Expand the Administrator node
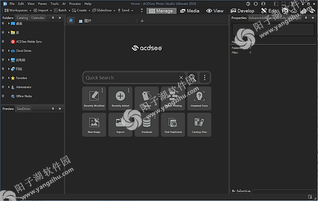 click(9, 87)
